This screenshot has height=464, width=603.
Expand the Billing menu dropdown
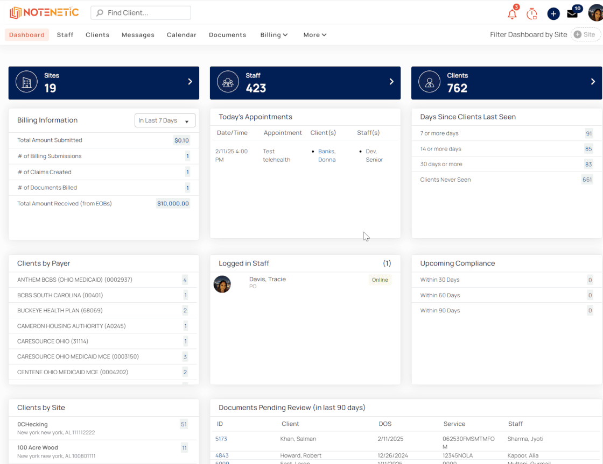click(x=274, y=35)
